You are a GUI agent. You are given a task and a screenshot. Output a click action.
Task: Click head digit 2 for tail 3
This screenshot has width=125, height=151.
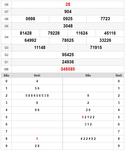[88, 103]
